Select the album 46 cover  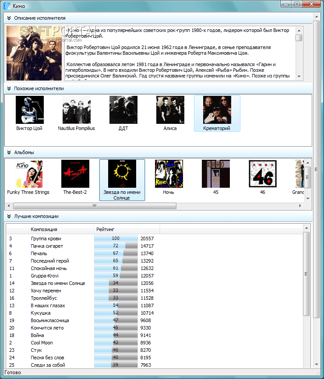pos(263,174)
